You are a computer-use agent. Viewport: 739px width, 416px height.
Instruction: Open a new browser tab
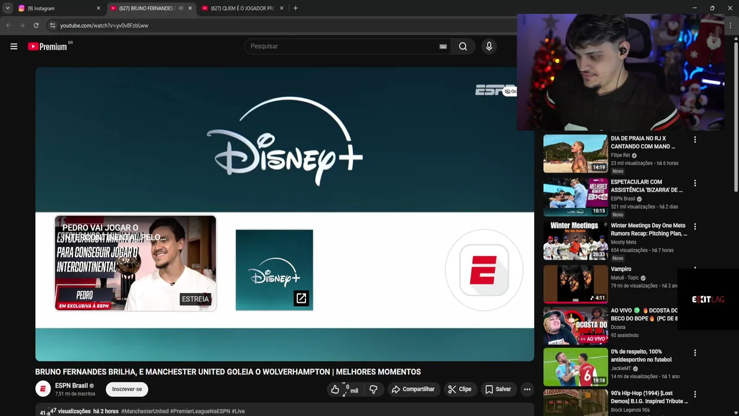296,8
